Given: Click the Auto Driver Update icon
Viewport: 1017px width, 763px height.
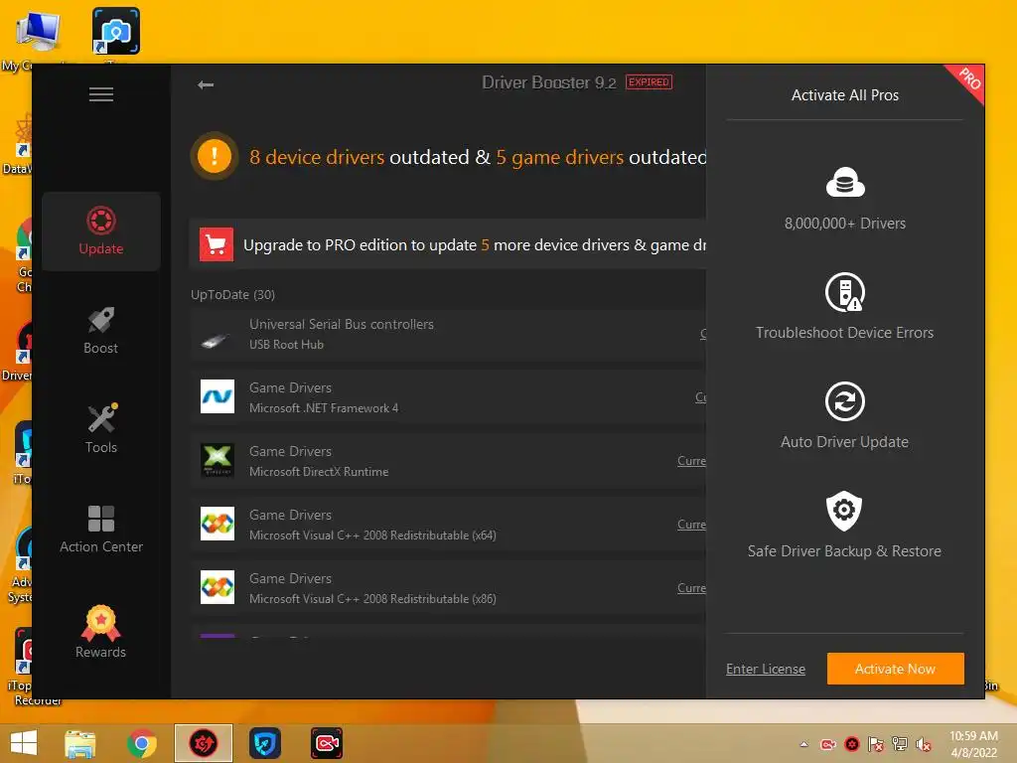Looking at the screenshot, I should point(844,401).
